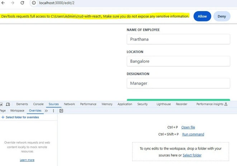Click the plus icon for overrides folder
The width and height of the screenshot is (237, 166).
(x=3, y=117)
